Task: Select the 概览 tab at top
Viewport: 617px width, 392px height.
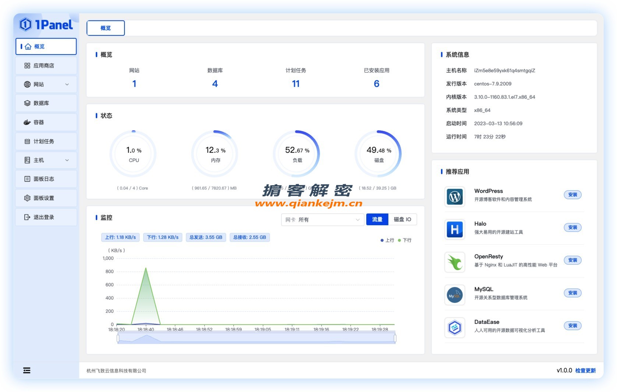Action: [x=106, y=28]
